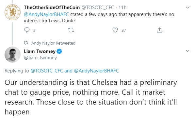
Task: Retweet TheOtherSideOfTheCoin's tweet
Action: (71, 30)
